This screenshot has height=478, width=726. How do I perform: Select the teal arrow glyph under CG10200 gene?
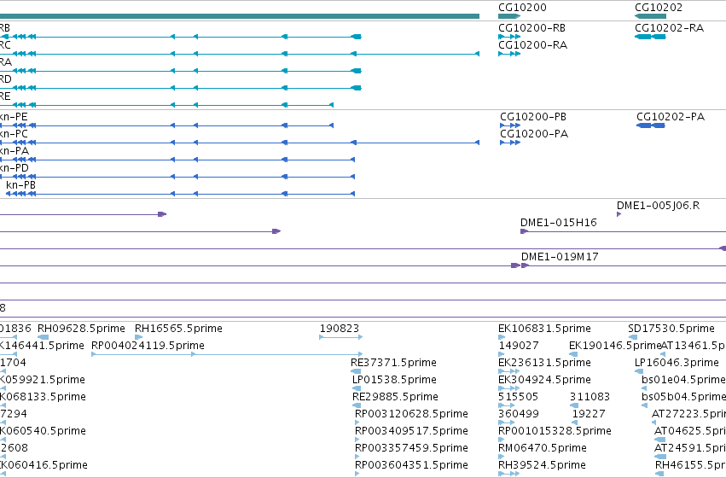tap(509, 16)
